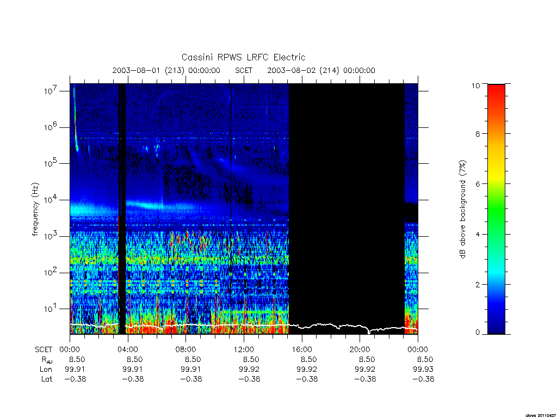Image resolution: width=557 pixels, height=418 pixels.
Task: Click the 04:00 time tick label
Action: (128, 349)
